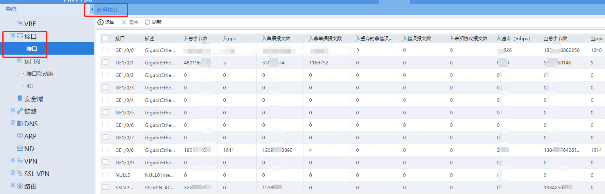Viewport: 605px width, 194px height.
Task: Click the GE1/0/4 interface cell
Action: click(124, 100)
